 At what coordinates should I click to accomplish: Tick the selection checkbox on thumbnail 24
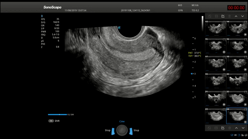(x=245, y=109)
